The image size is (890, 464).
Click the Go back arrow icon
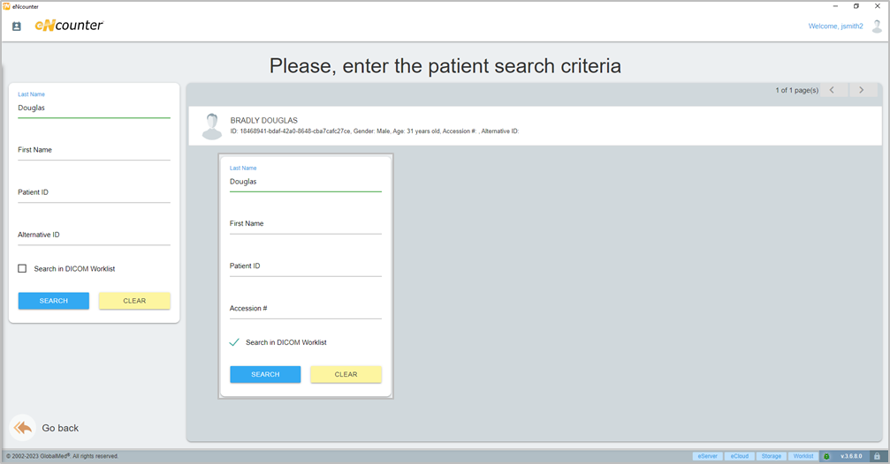[23, 428]
